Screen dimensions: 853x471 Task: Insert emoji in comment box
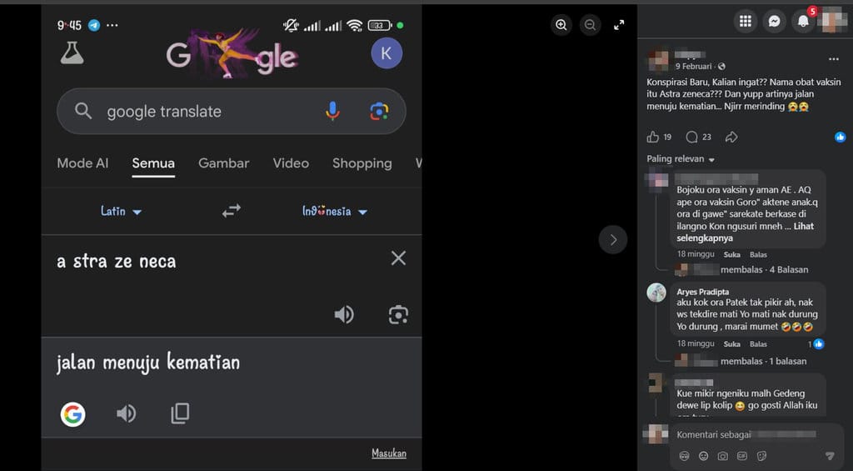(x=703, y=456)
